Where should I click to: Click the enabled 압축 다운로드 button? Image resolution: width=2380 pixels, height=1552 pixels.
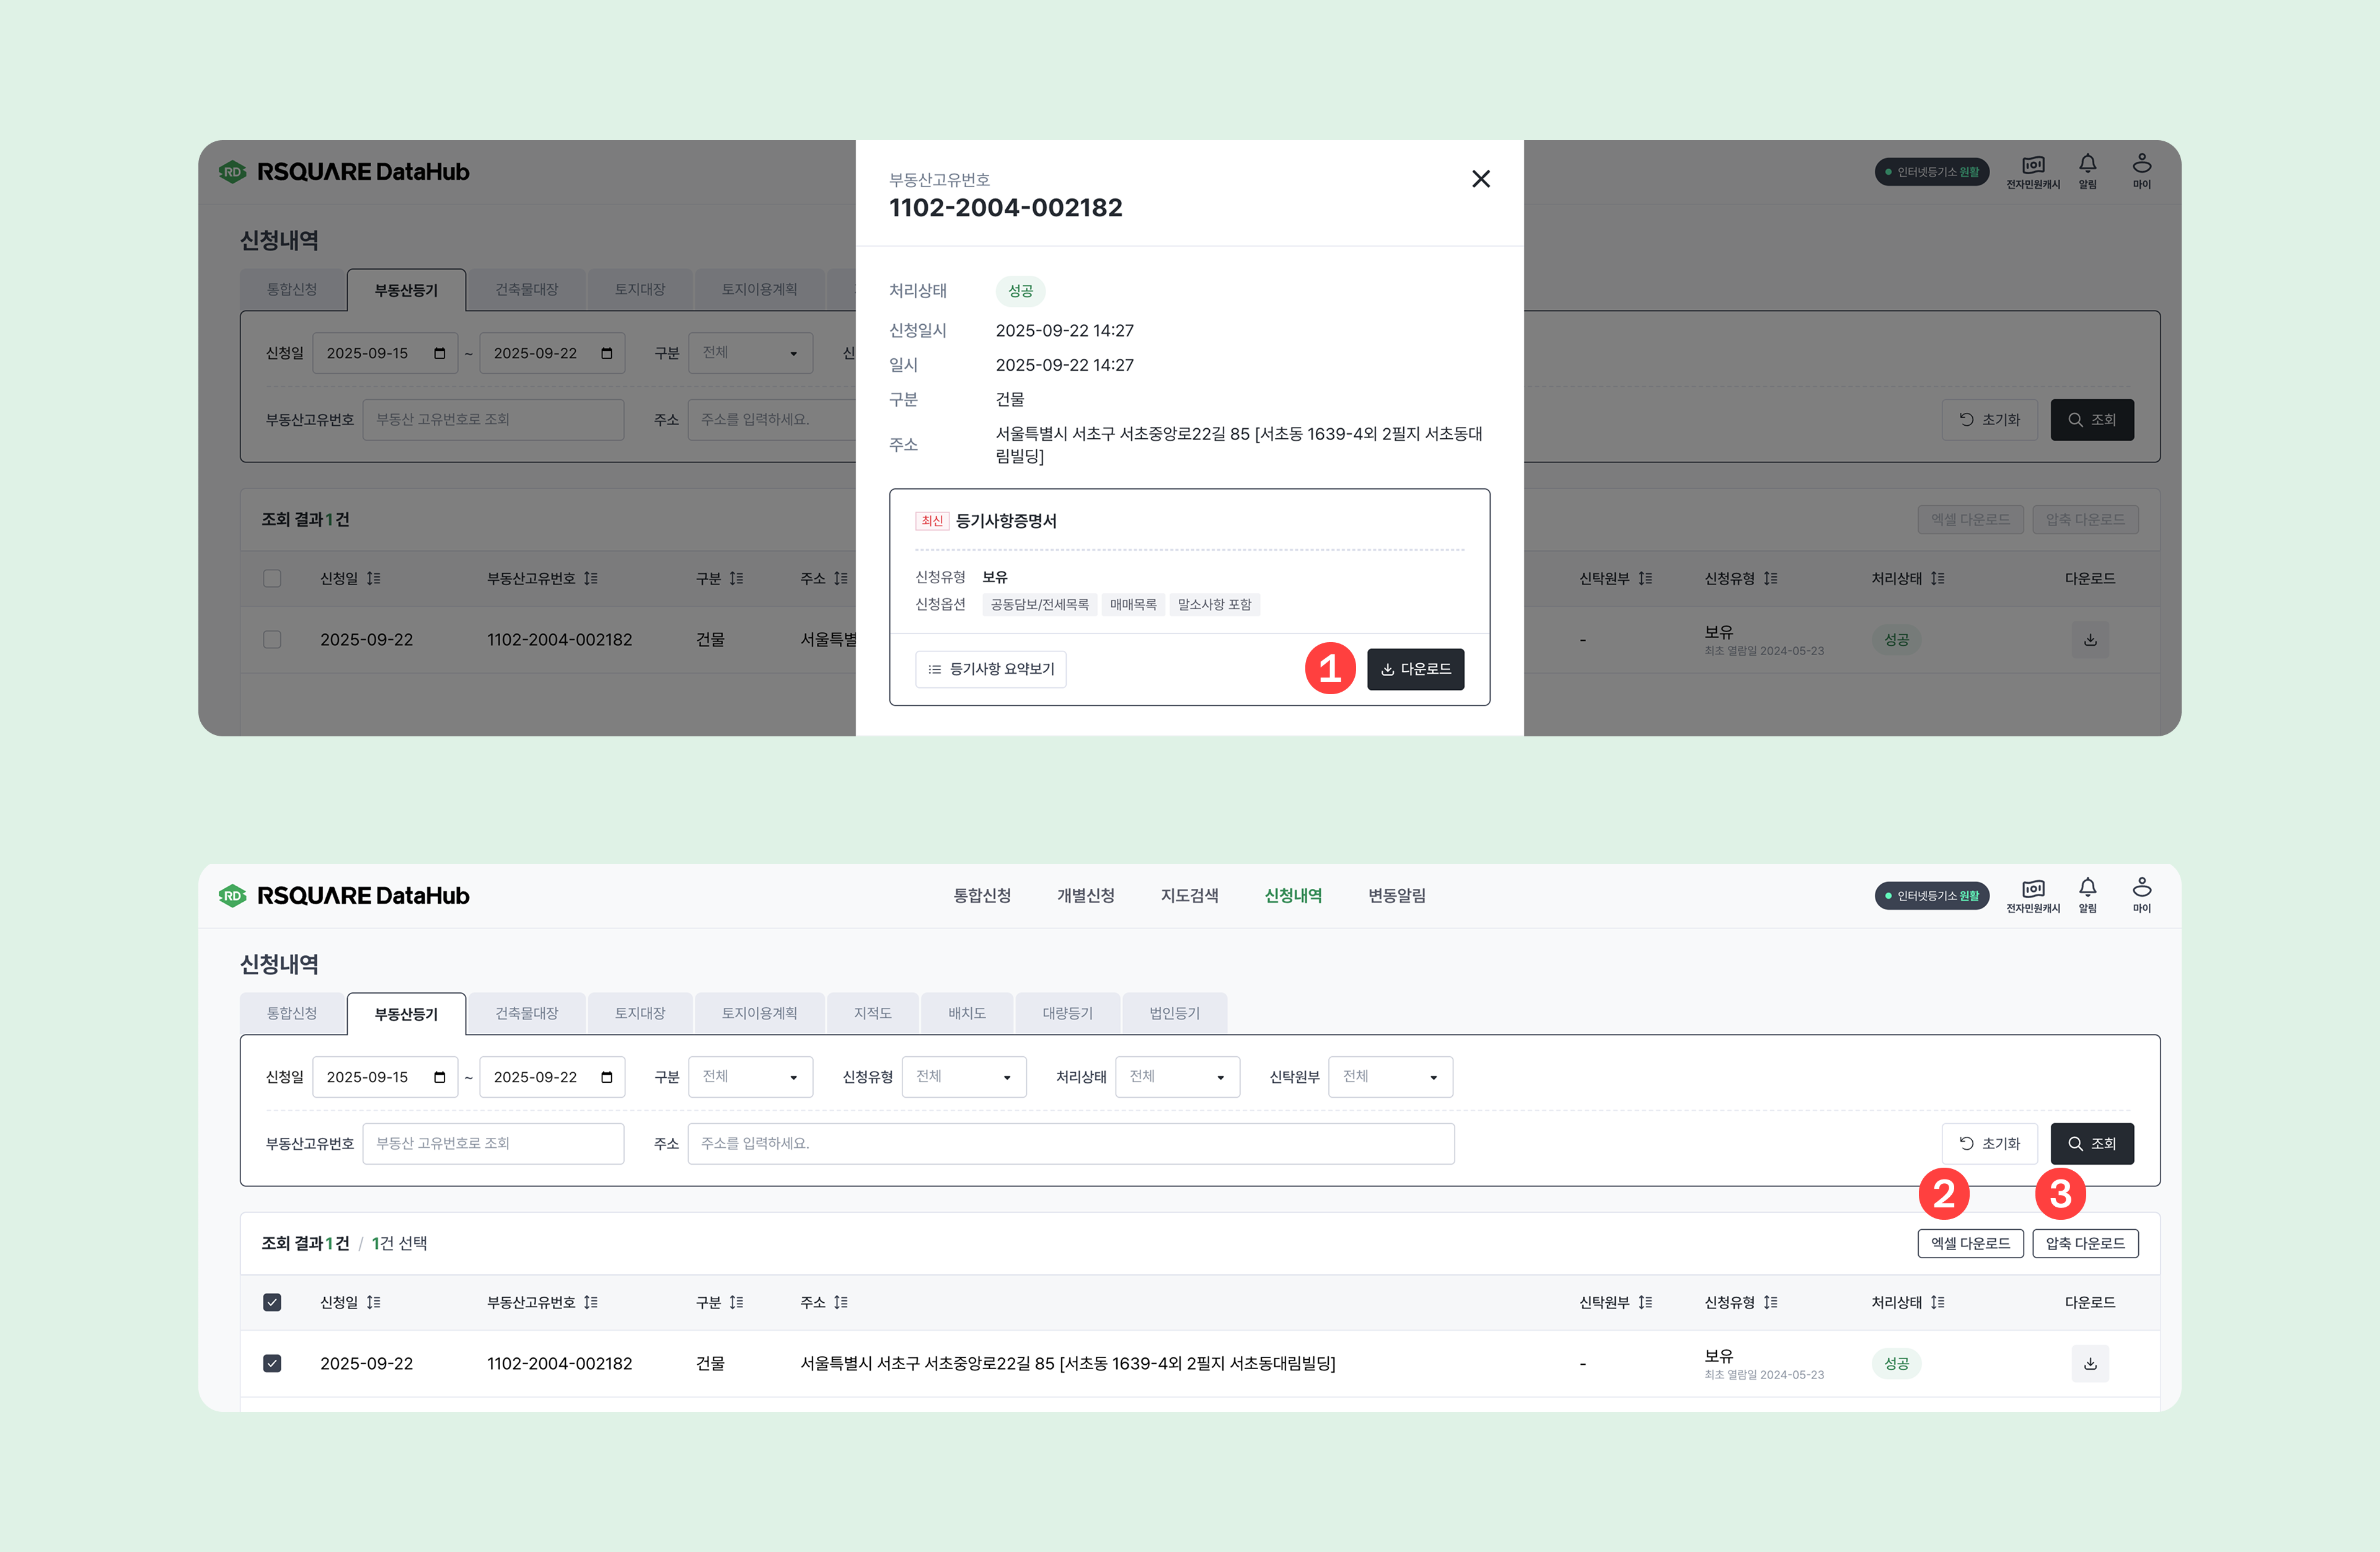(2085, 1243)
